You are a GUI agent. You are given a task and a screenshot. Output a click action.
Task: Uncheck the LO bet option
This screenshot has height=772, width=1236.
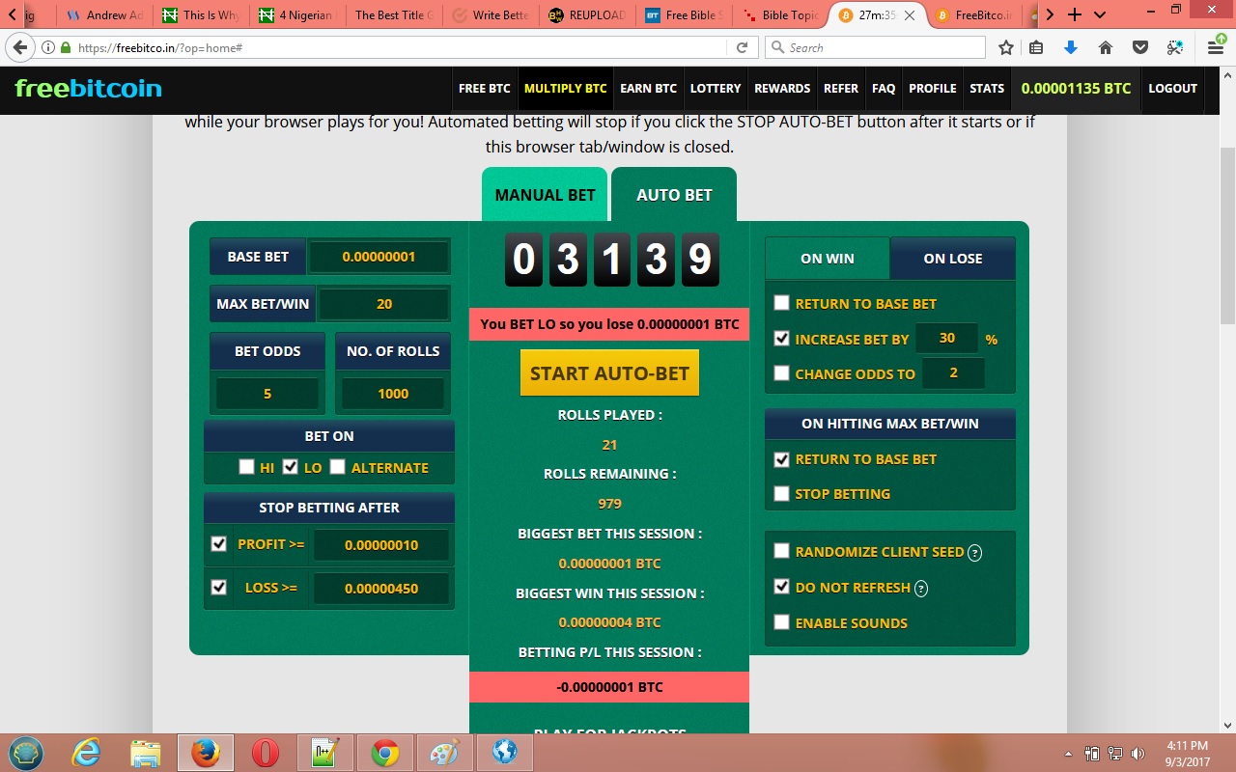(290, 467)
